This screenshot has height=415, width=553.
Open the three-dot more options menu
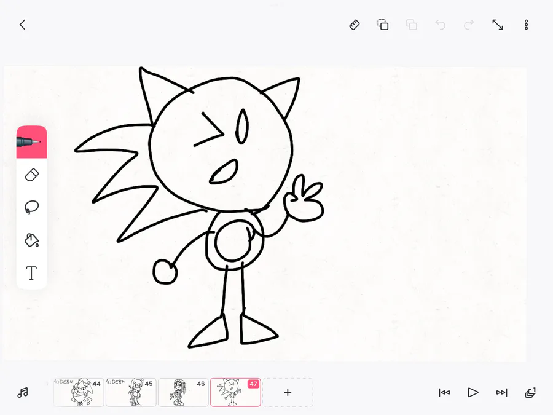[526, 25]
